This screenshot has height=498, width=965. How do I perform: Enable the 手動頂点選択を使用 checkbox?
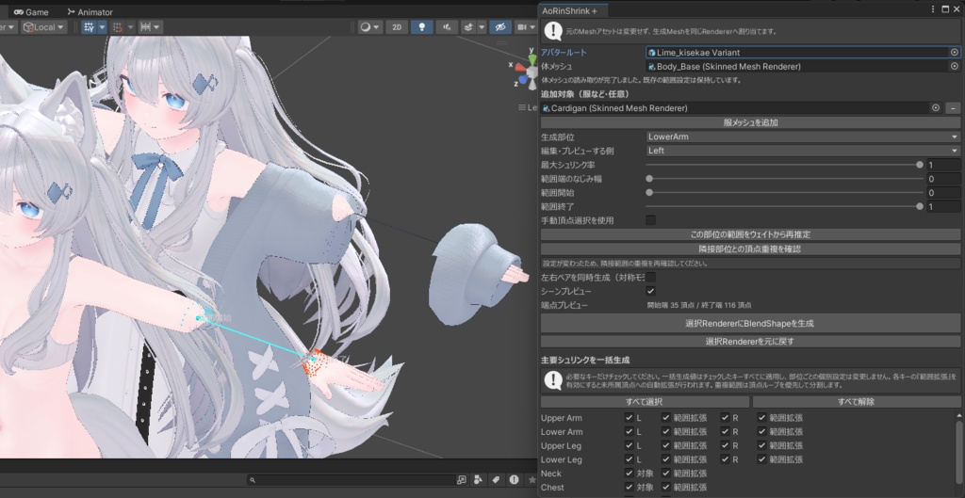(x=650, y=220)
